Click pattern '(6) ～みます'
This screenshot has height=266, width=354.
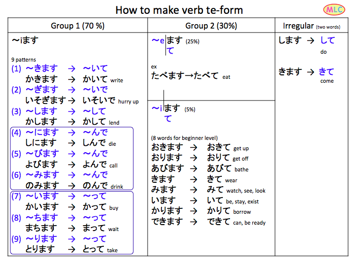point(35,175)
